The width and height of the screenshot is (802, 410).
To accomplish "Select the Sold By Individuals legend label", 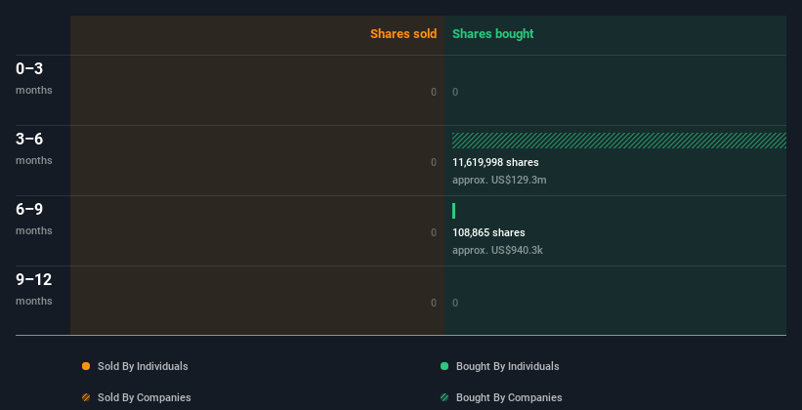I will (x=143, y=366).
